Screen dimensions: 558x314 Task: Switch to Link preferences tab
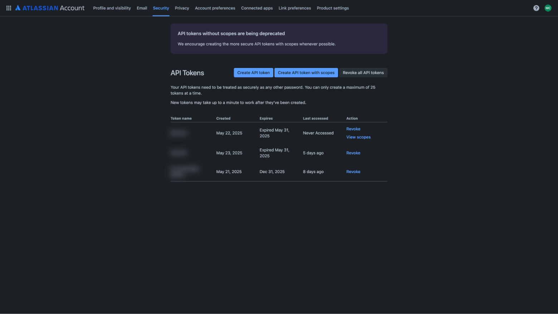[294, 8]
